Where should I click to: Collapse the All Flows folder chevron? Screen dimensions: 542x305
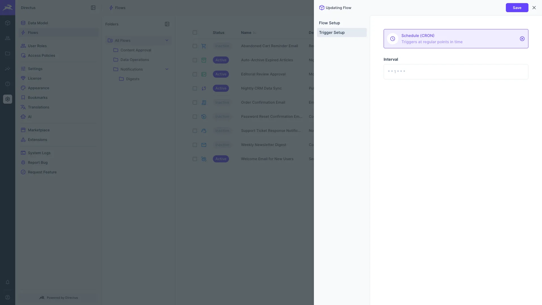pos(167,40)
